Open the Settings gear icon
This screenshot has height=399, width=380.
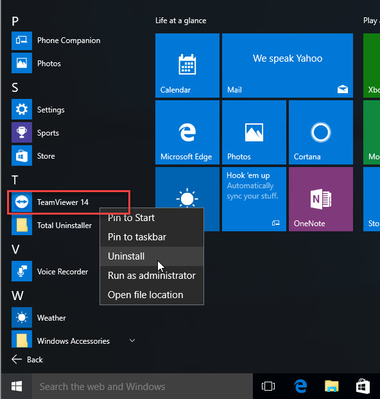[x=22, y=109]
